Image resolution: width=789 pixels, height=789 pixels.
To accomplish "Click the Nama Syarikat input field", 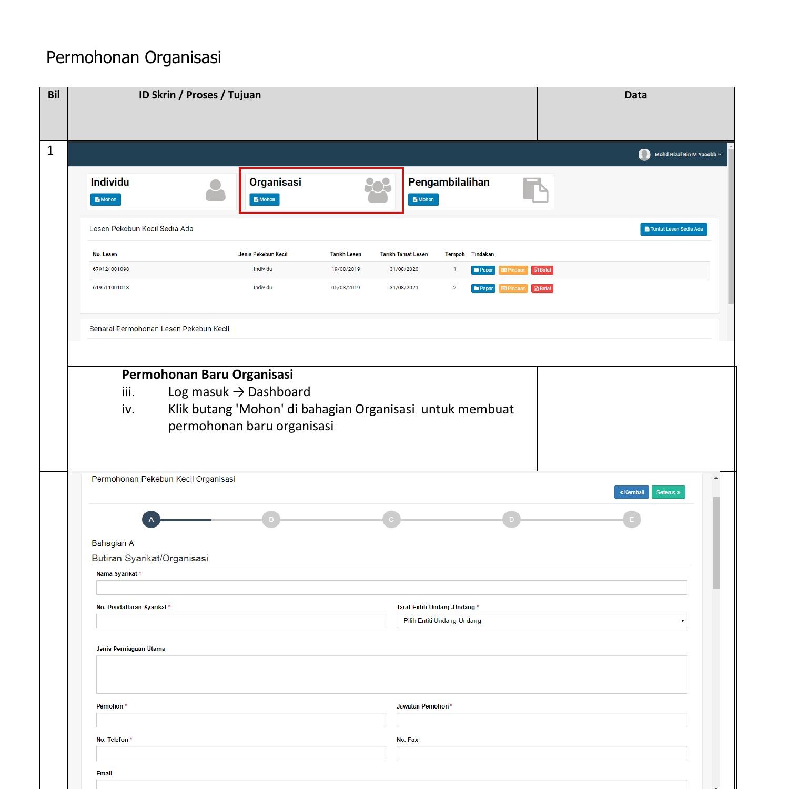I will click(391, 587).
